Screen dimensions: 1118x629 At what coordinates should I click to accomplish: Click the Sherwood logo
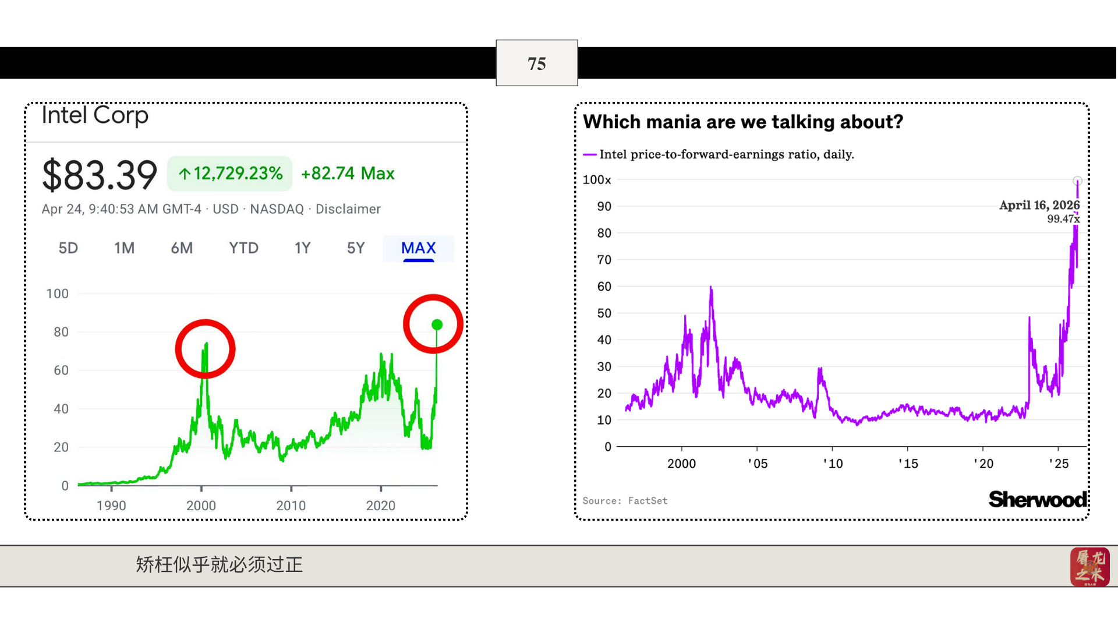[1037, 499]
